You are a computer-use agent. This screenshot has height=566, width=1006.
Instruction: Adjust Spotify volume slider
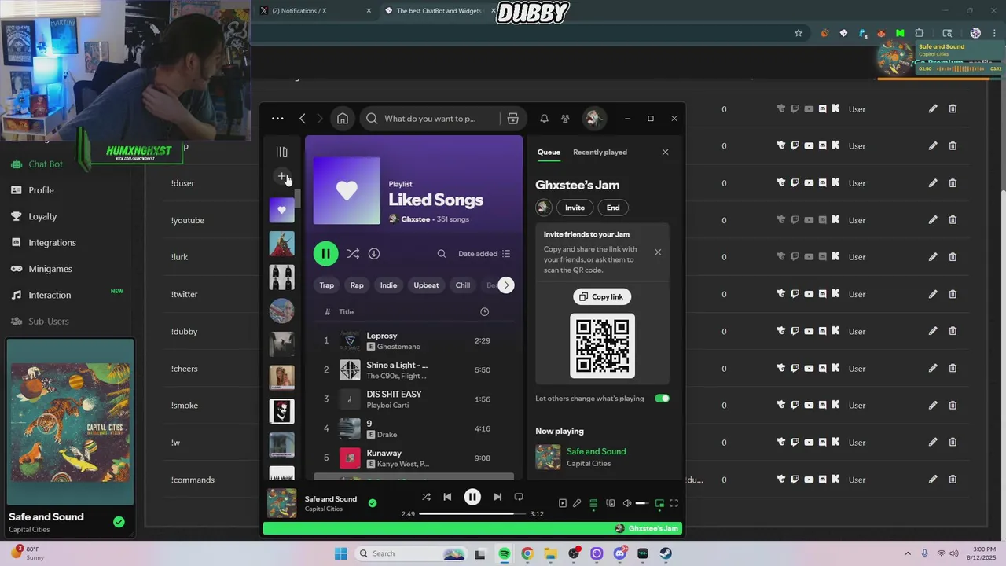pos(642,503)
